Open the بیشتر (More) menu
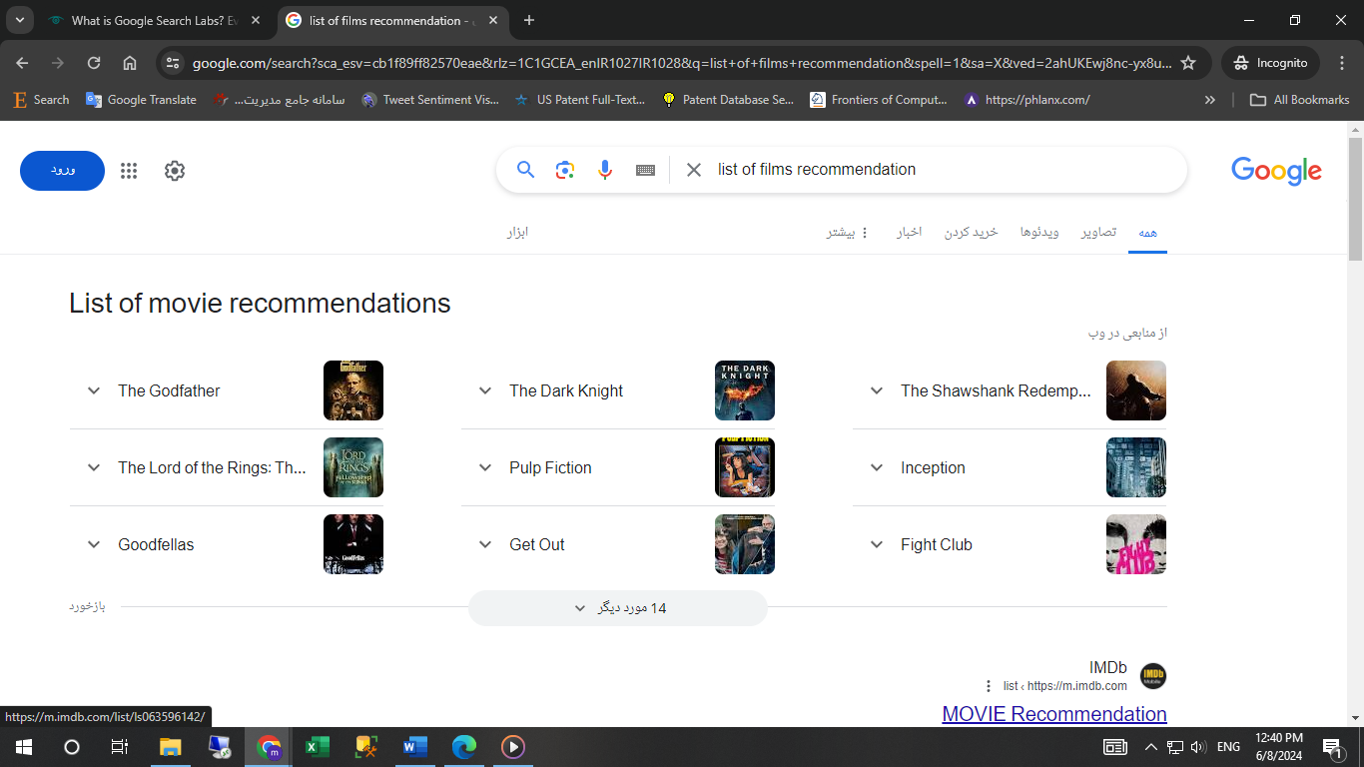 pyautogui.click(x=848, y=232)
